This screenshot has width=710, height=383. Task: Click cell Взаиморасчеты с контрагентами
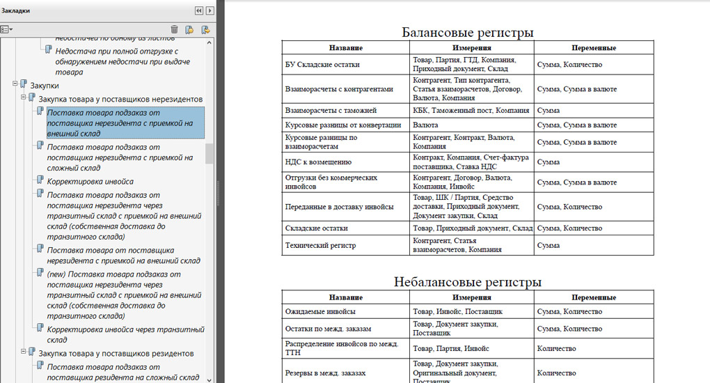pos(345,89)
